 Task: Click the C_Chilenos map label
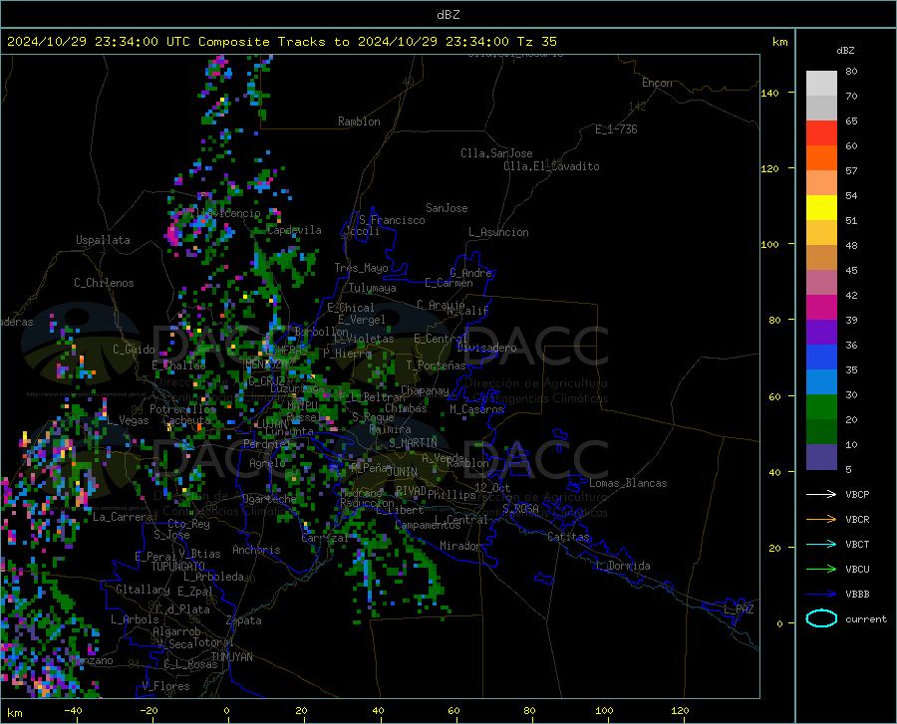(104, 283)
